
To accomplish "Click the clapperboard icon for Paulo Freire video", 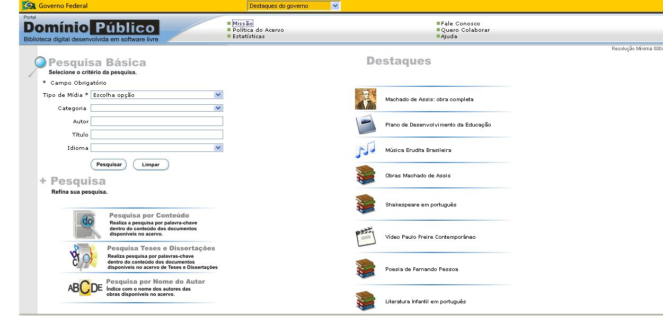I will click(x=365, y=237).
